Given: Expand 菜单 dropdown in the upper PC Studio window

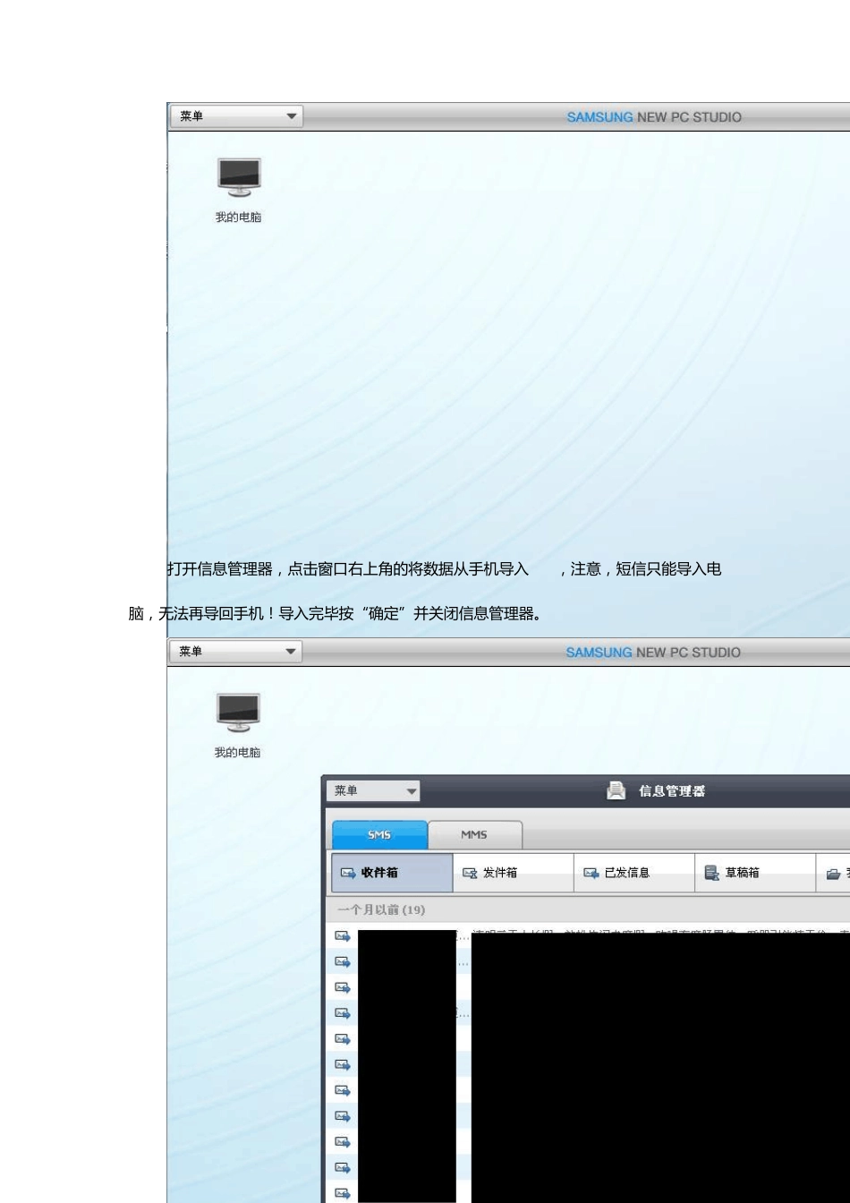Looking at the screenshot, I should point(236,116).
